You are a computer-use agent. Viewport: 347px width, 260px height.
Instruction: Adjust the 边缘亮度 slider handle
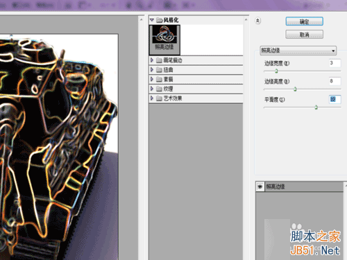(x=295, y=89)
